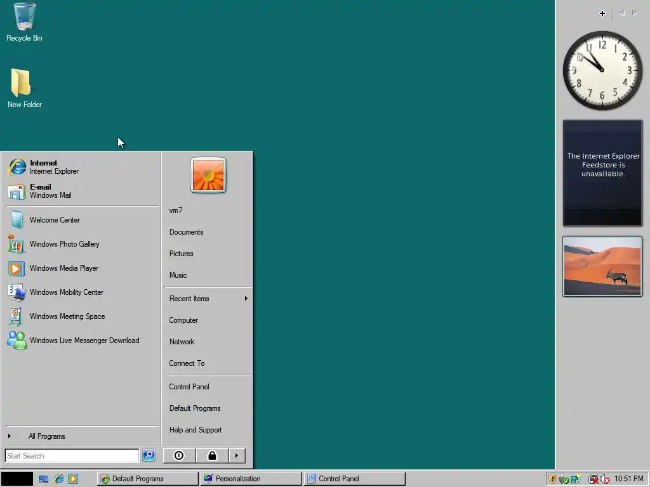Select the New Folder desktop icon

pyautogui.click(x=24, y=88)
